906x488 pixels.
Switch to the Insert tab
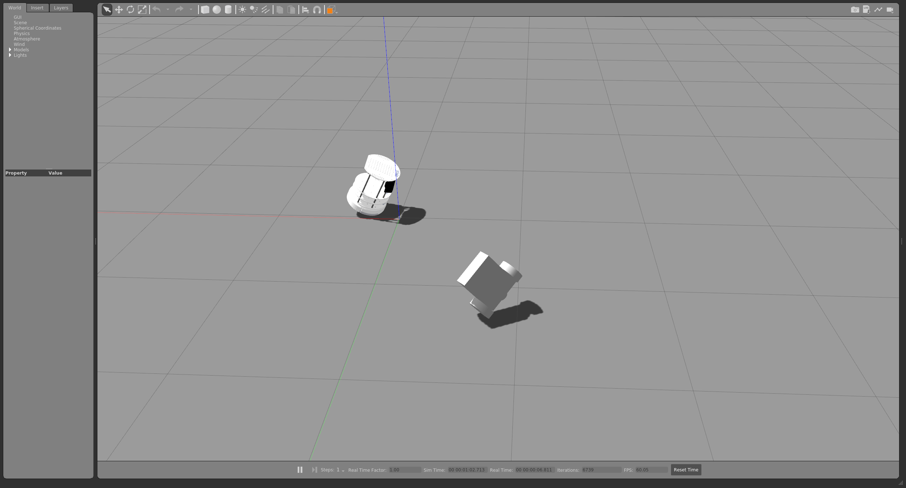tap(37, 8)
